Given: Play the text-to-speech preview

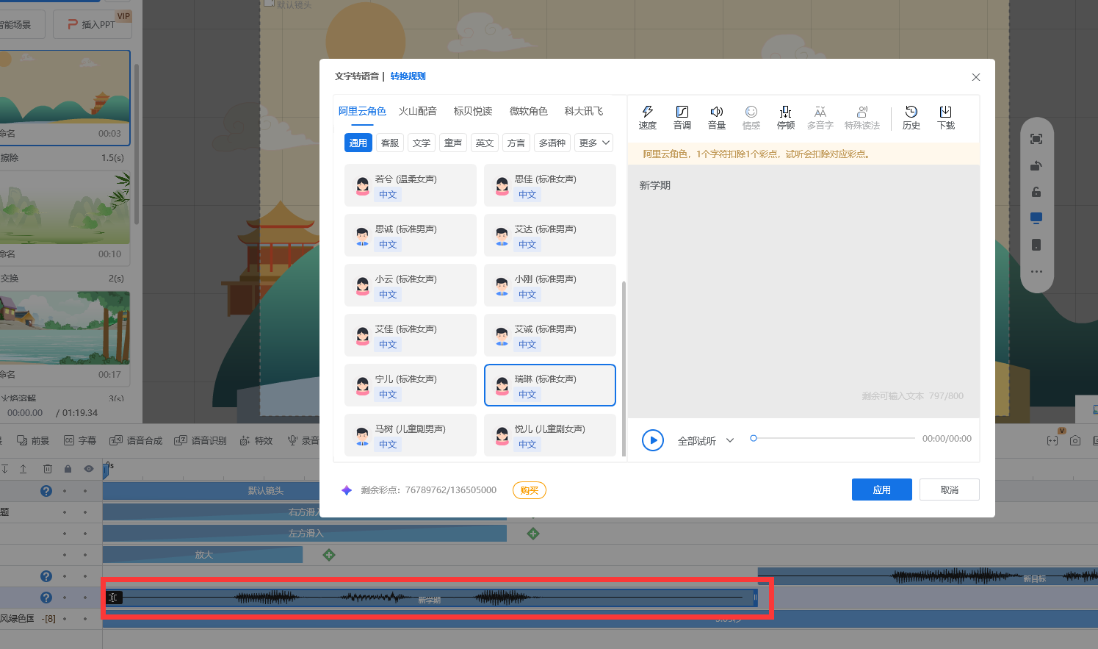Looking at the screenshot, I should pos(652,440).
